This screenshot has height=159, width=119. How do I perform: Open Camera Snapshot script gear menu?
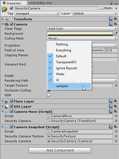coord(115,127)
